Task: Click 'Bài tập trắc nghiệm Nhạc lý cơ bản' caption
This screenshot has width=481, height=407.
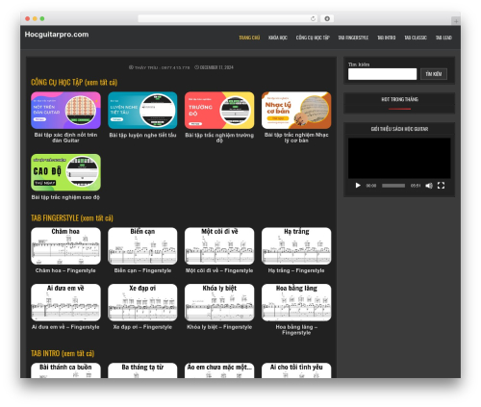Action: [x=296, y=138]
